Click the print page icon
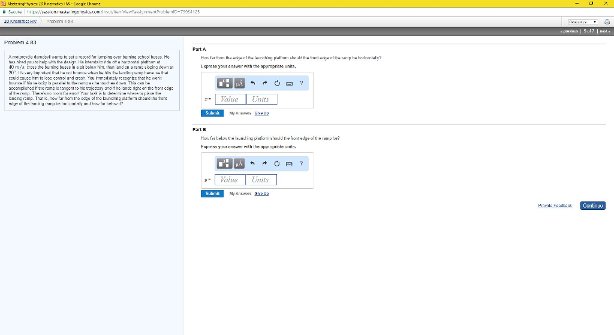The image size is (614, 335). pos(606,20)
